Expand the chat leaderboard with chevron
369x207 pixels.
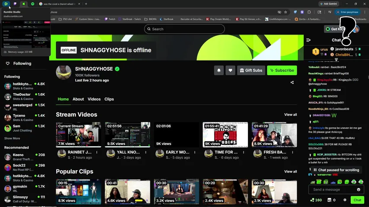click(x=336, y=60)
